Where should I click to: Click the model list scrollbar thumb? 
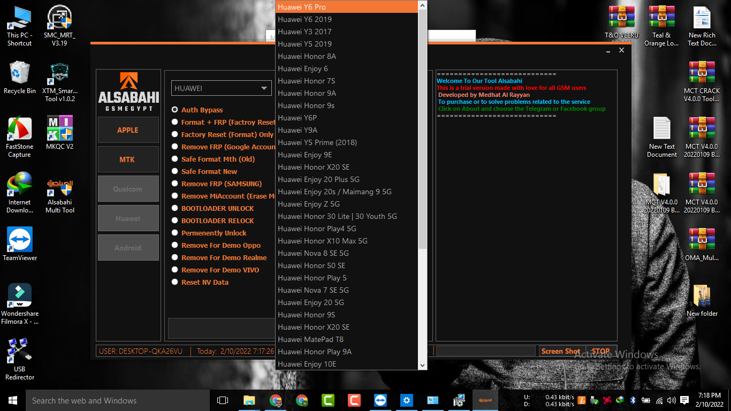(422, 129)
